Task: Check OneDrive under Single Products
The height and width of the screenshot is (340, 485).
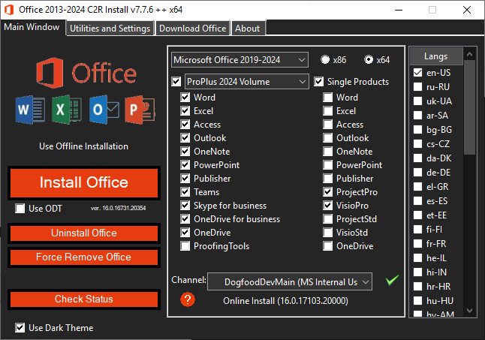Action: click(328, 246)
